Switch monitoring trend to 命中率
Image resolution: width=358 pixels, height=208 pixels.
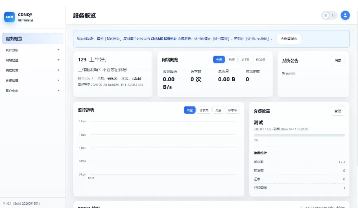(x=232, y=110)
